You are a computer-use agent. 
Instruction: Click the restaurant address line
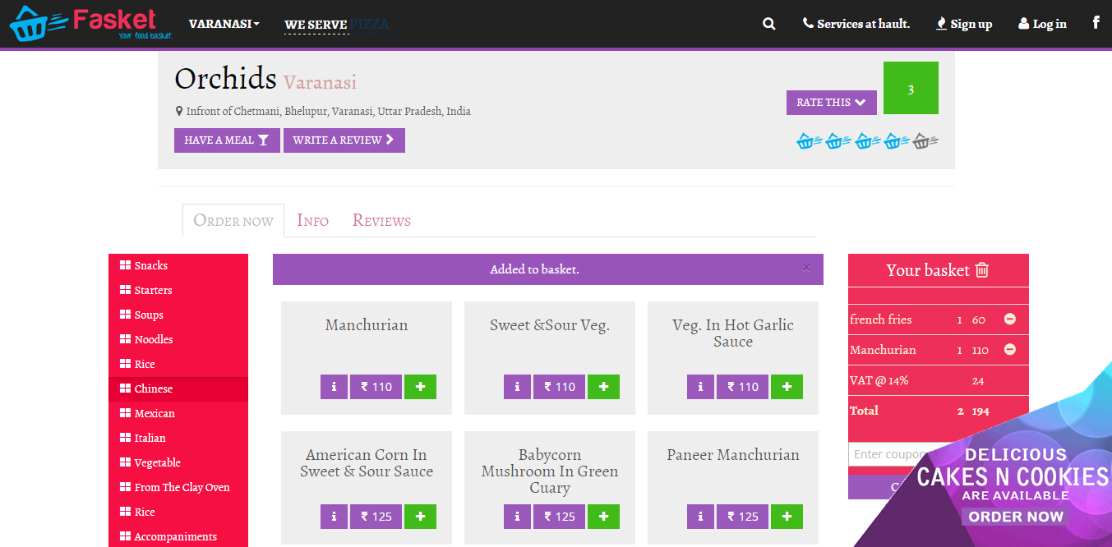(323, 111)
